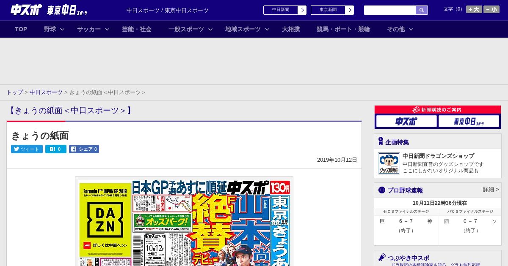Expand the 野球 dropdown chevron
Screen dimensions: 508x266
coord(62,29)
